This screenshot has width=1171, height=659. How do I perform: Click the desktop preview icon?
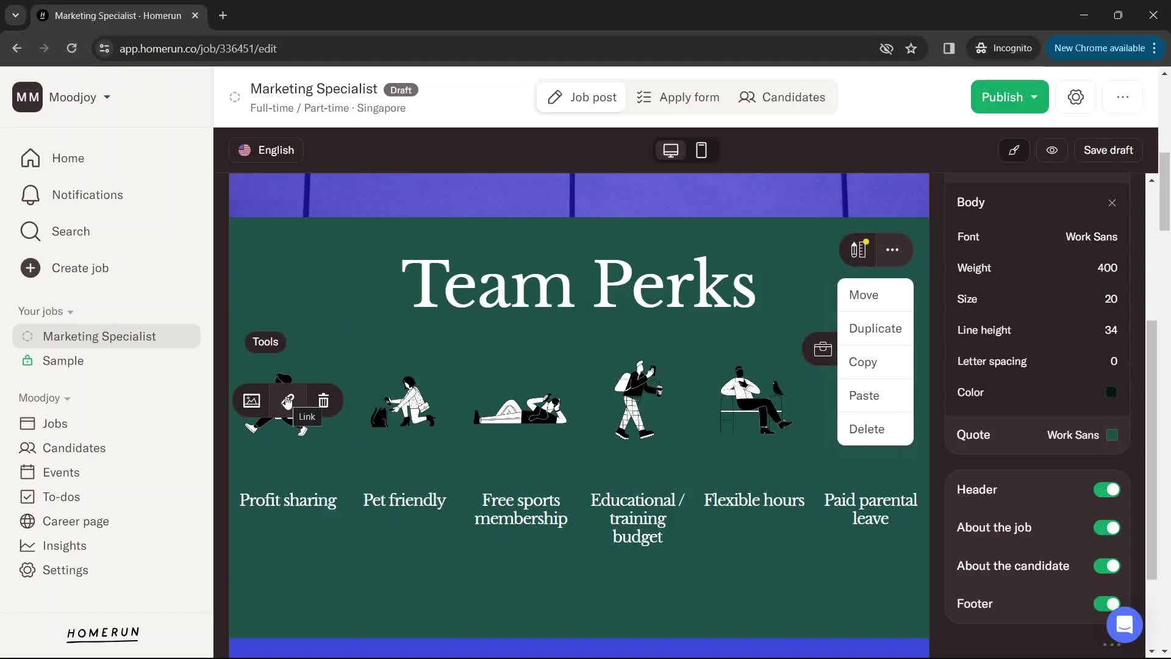tap(671, 149)
